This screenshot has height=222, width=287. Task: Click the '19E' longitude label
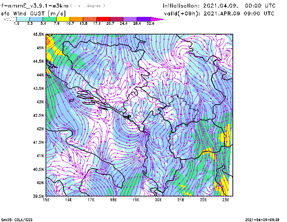click(x=136, y=200)
